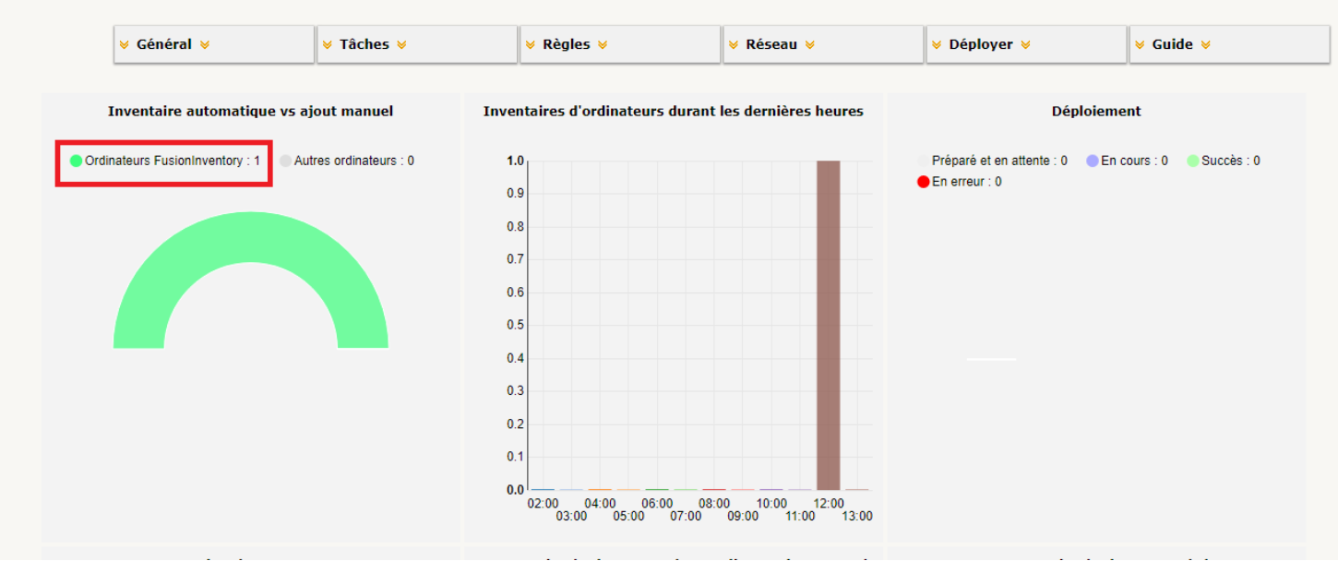Click the double-chevron icon left of Général

click(x=124, y=44)
